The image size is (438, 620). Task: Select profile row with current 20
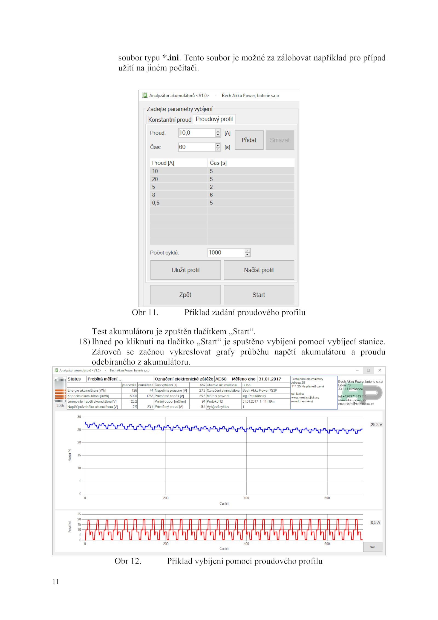222,179
